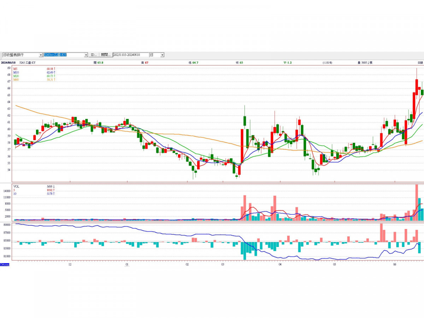Click the 06 month marker on timeline
424x318 pixels.
click(x=395, y=264)
